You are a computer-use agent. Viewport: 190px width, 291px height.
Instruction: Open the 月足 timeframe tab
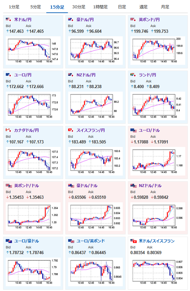165,7
